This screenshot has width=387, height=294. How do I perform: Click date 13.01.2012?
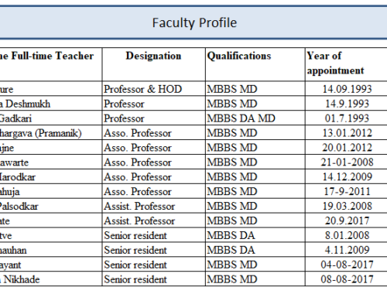tap(348, 133)
